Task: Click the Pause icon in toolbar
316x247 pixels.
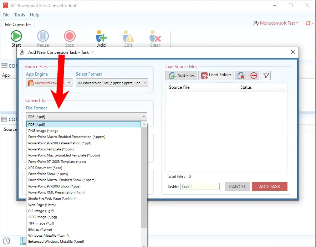Action: (x=43, y=36)
